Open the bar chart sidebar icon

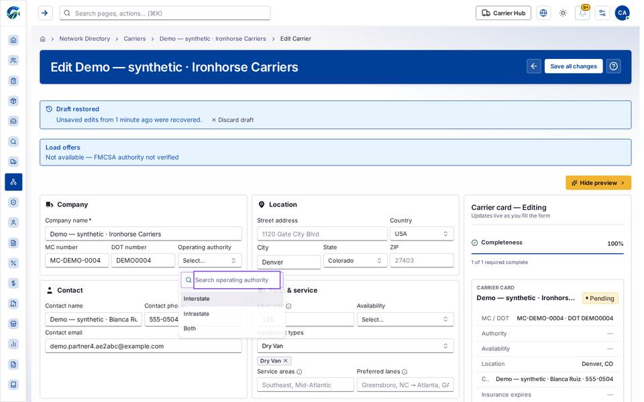coord(13,344)
